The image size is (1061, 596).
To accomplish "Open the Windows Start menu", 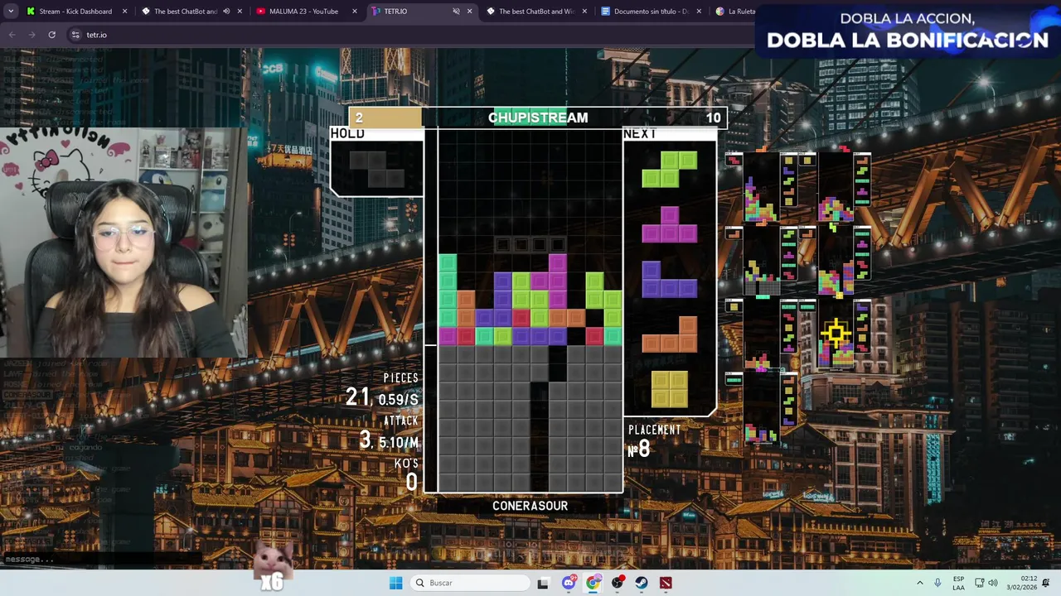I will [396, 583].
